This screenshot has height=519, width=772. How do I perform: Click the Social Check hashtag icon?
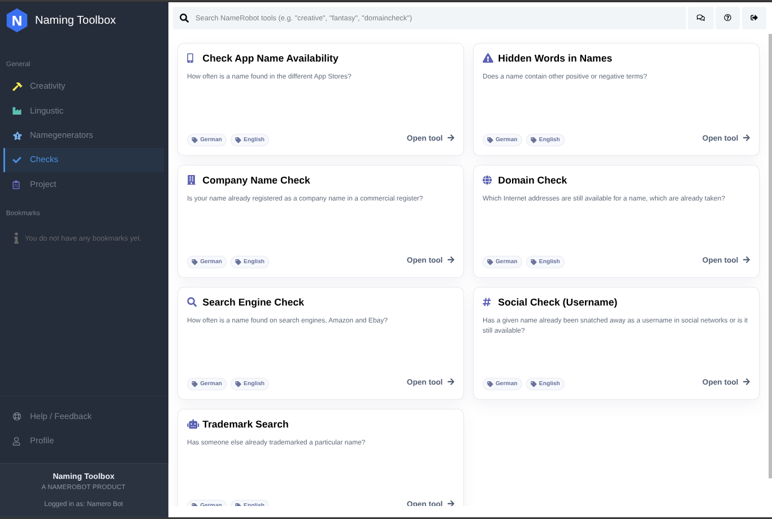pyautogui.click(x=487, y=302)
